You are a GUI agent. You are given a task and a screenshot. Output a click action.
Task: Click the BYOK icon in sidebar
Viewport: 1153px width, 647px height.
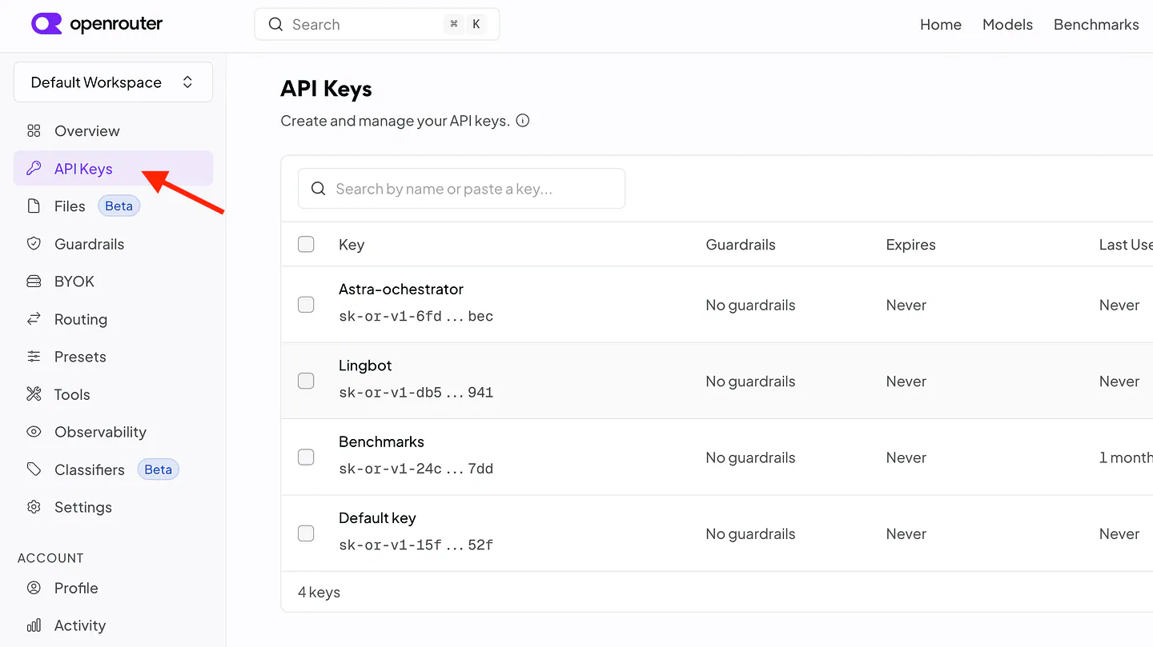[34, 282]
